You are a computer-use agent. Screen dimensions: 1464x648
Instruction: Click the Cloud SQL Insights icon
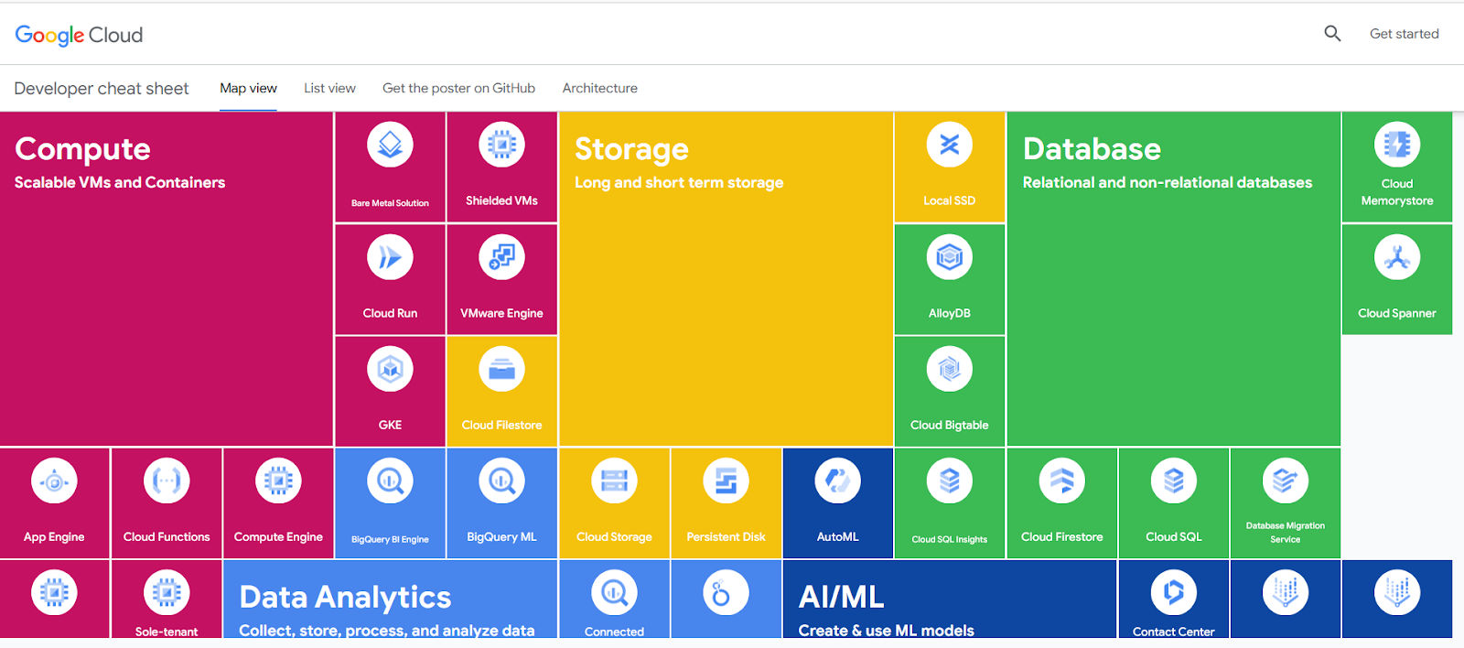pyautogui.click(x=950, y=481)
